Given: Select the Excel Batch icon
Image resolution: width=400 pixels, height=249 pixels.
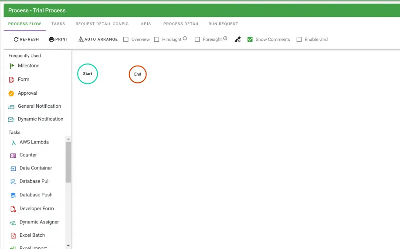Looking at the screenshot, I should click(13, 236).
